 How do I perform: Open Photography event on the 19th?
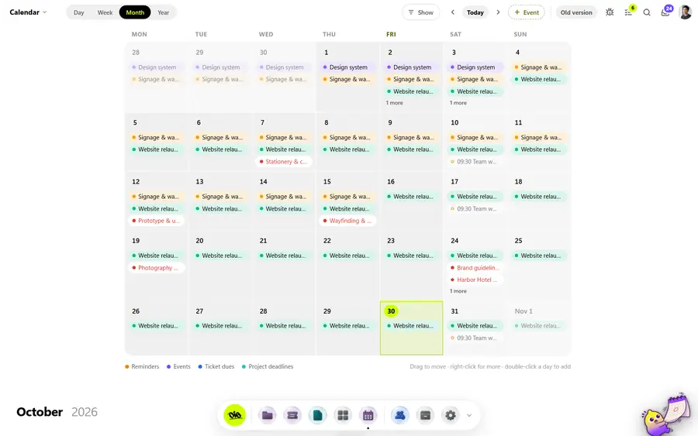[x=157, y=268]
